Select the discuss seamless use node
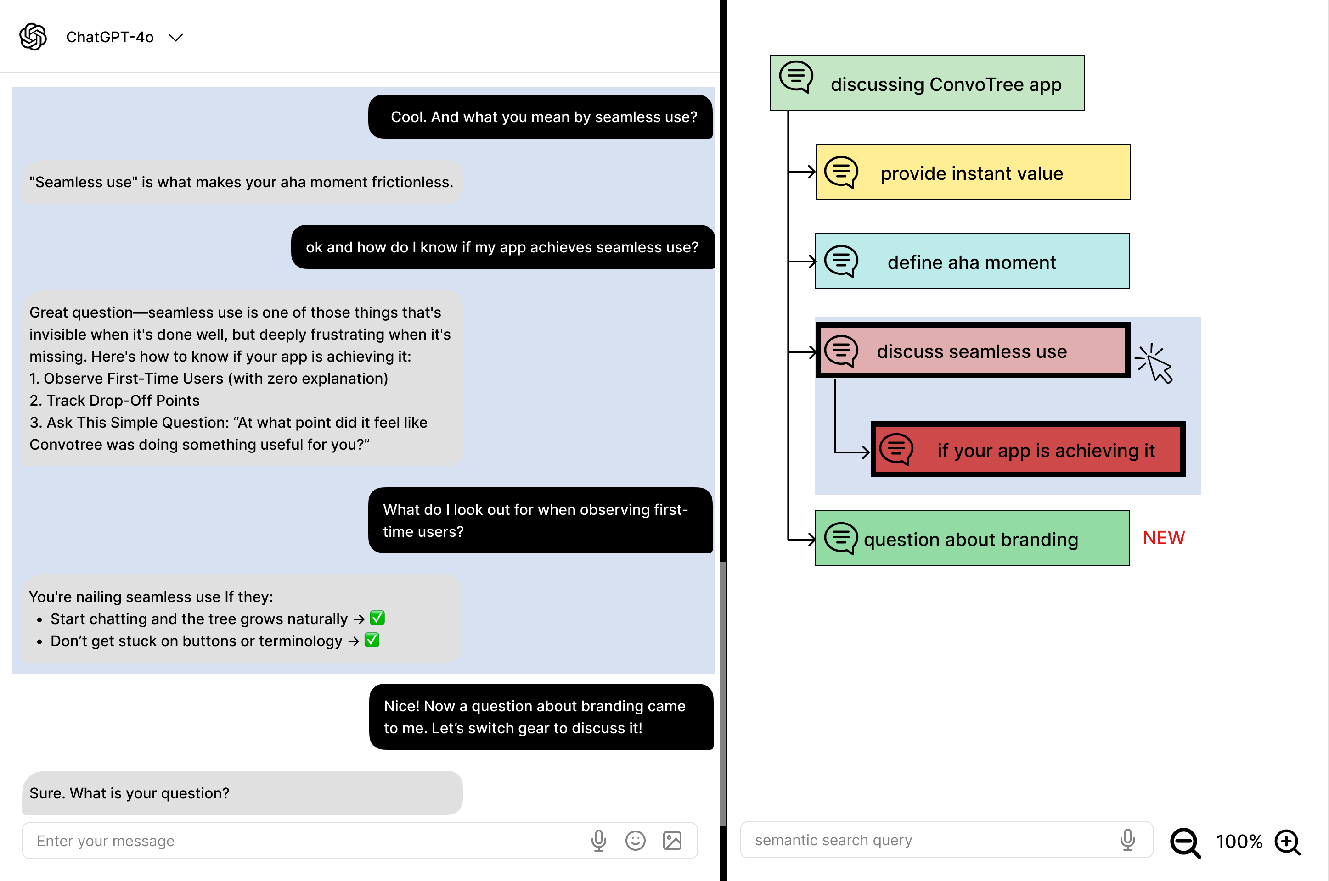This screenshot has width=1329, height=881. [x=973, y=351]
